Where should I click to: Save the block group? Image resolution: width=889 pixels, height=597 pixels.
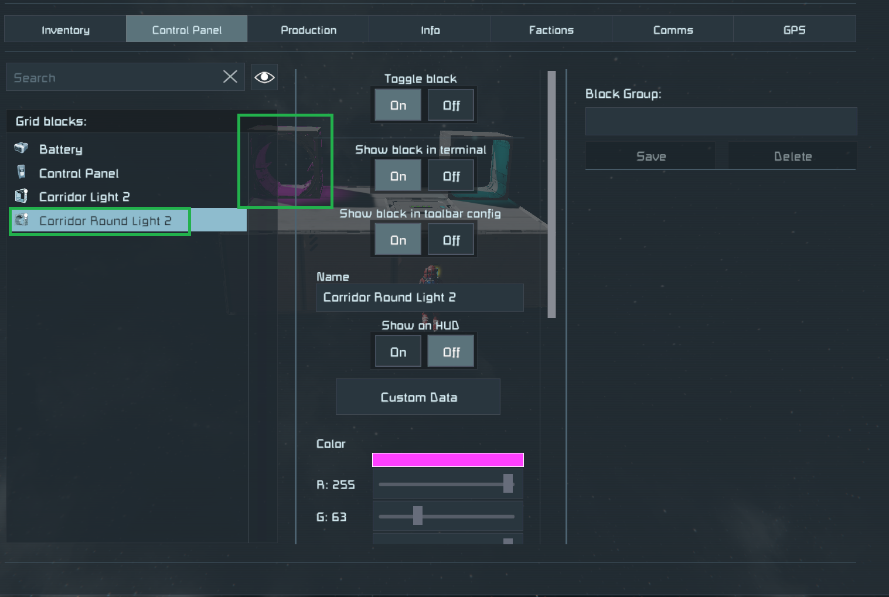coord(650,156)
